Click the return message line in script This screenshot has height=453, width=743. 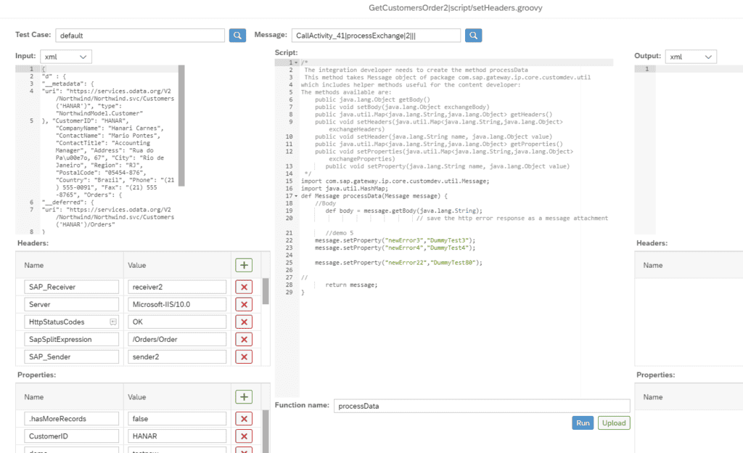(x=351, y=285)
